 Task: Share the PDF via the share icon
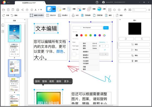coord(22,10)
